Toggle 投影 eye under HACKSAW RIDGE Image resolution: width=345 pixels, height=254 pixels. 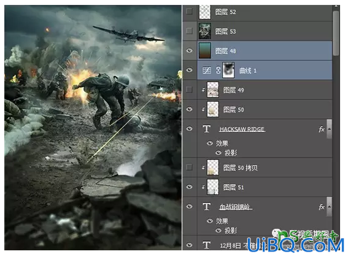219,153
